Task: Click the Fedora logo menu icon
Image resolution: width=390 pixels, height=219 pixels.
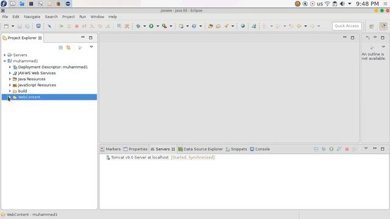Action: click(x=4, y=4)
